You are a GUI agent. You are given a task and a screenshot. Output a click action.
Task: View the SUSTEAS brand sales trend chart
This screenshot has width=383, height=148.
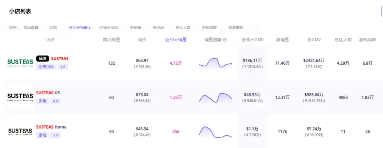(x=216, y=63)
